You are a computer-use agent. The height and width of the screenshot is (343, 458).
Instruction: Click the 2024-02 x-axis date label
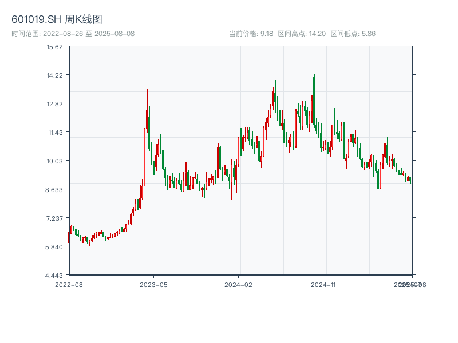click(239, 284)
